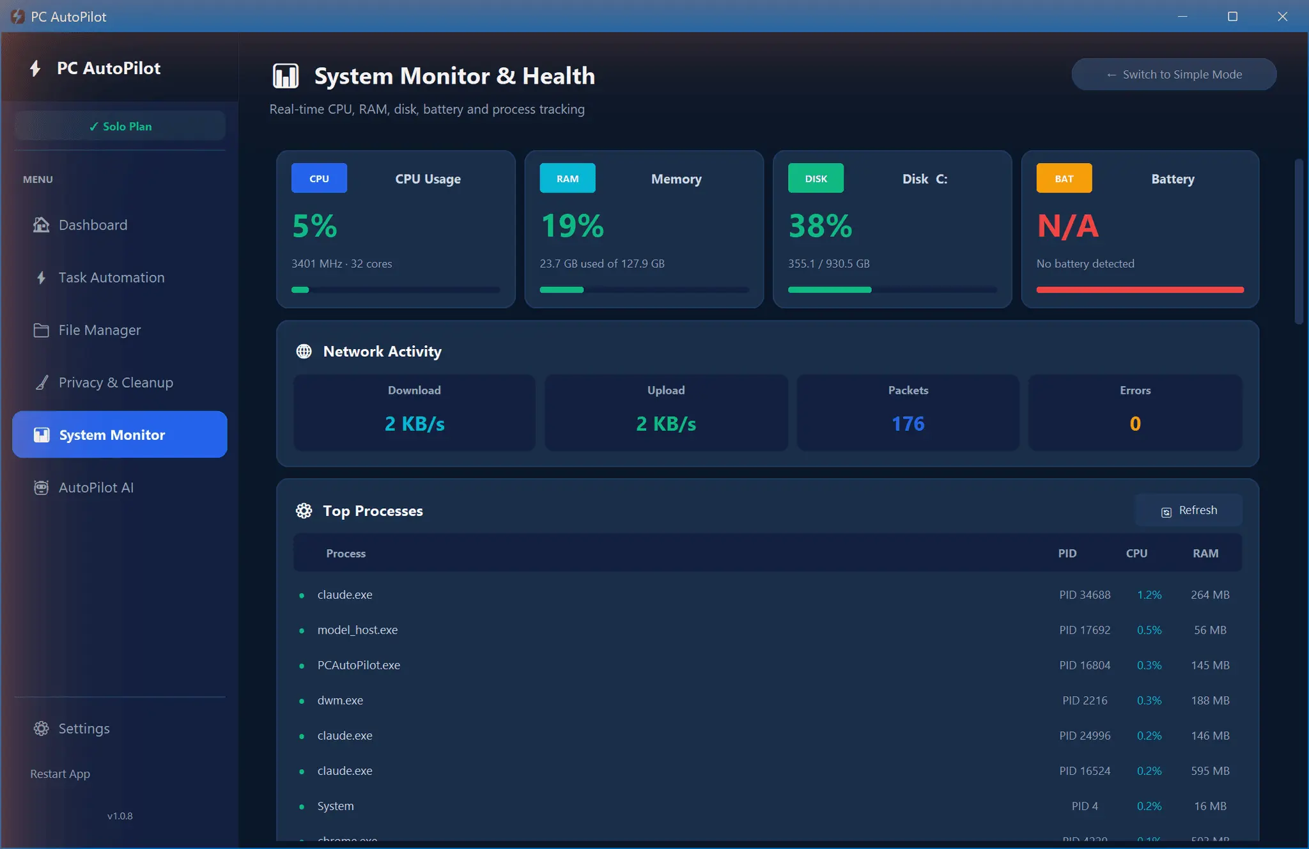Click the Network Activity globe icon
The image size is (1309, 849).
304,352
